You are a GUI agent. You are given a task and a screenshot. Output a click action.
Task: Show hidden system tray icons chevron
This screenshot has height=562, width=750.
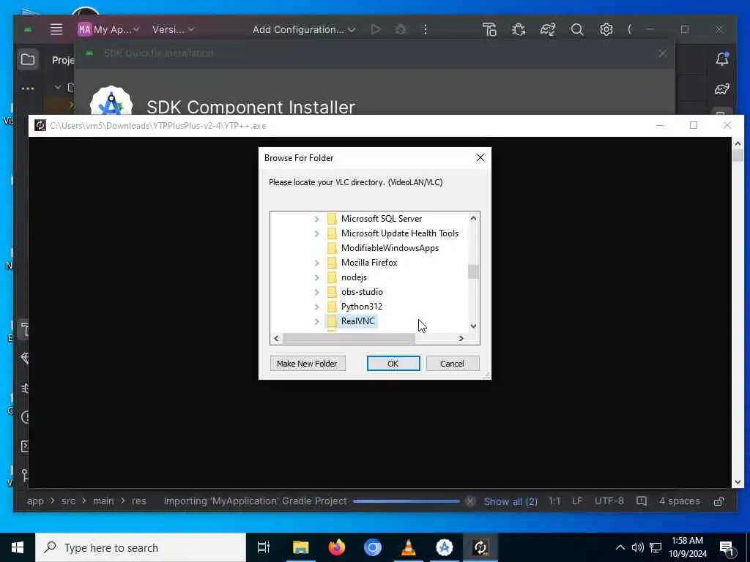click(x=620, y=547)
